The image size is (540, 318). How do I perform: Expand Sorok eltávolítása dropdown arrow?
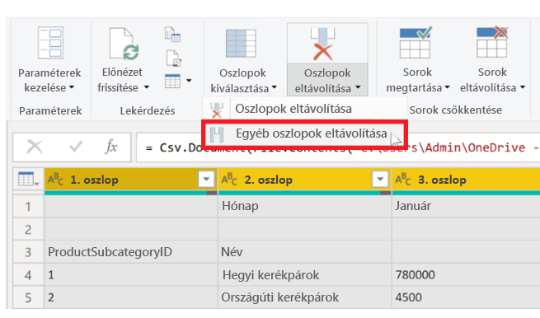coord(523,87)
